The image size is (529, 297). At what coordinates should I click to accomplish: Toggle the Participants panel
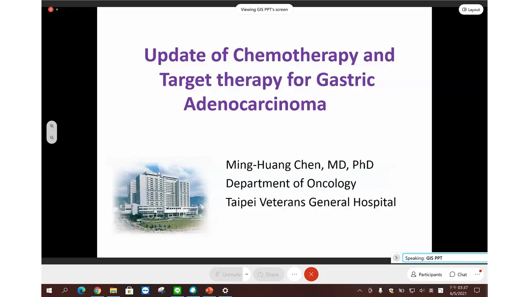coord(426,274)
